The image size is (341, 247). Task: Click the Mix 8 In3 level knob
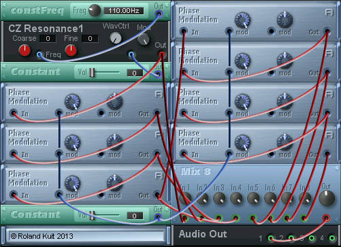[219, 198]
